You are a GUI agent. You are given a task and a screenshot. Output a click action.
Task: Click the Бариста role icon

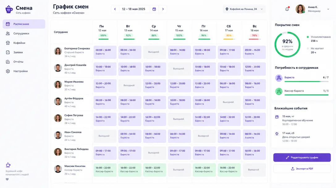point(279,78)
